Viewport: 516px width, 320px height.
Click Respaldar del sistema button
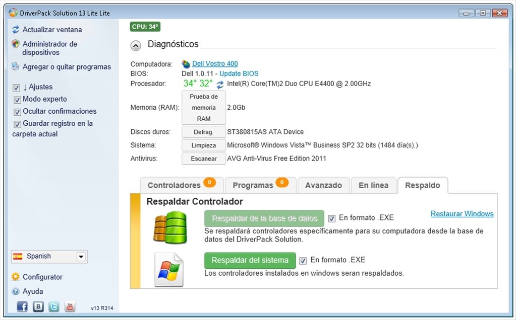[x=250, y=261]
